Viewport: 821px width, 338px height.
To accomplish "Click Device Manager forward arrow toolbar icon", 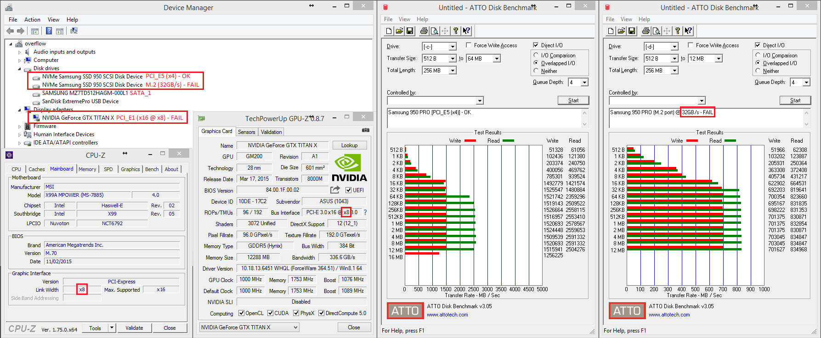I will click(x=21, y=31).
